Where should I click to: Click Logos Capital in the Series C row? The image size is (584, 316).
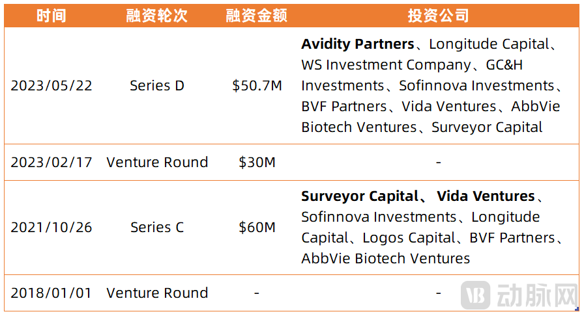(x=409, y=238)
